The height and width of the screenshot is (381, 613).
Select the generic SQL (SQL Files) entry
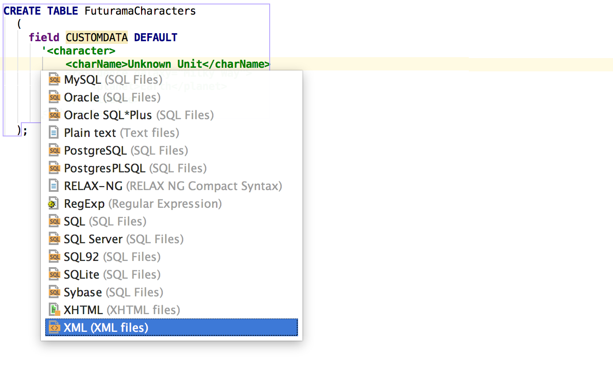tap(172, 222)
